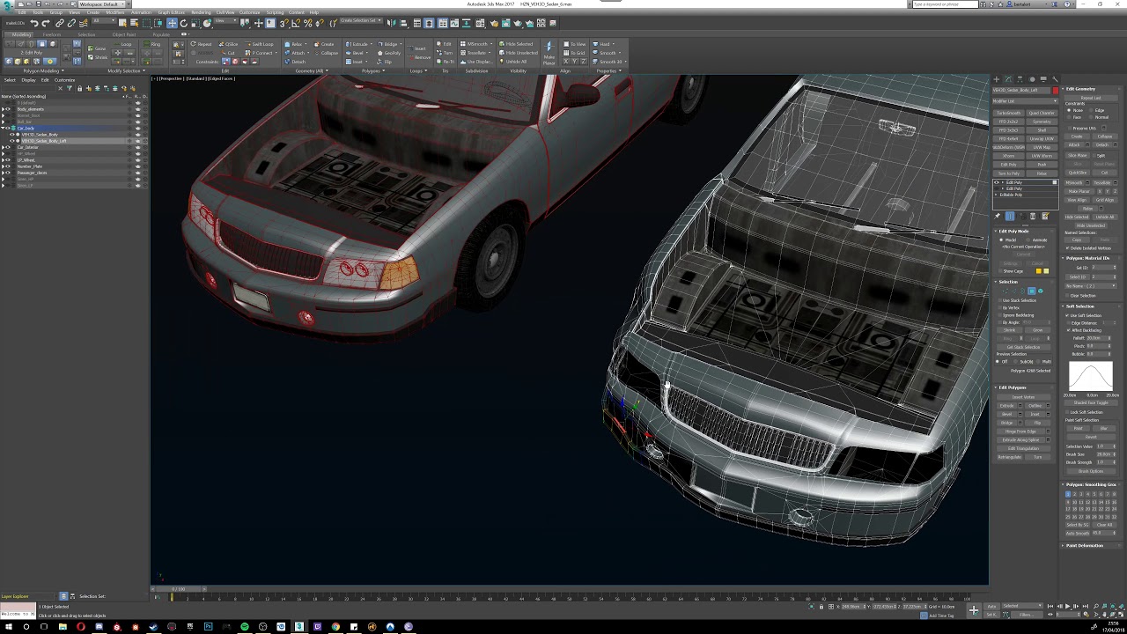Click the first yellow cage color swatch
This screenshot has width=1127, height=634.
pyautogui.click(x=1039, y=271)
